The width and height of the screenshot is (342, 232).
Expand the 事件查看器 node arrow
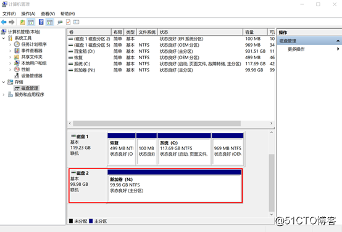pyautogui.click(x=10, y=51)
